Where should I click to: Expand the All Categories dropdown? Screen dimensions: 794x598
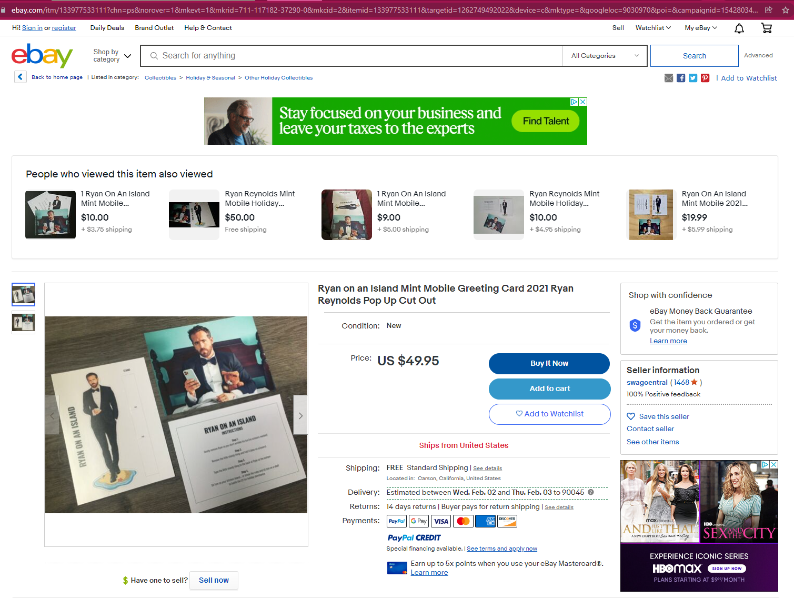click(605, 56)
